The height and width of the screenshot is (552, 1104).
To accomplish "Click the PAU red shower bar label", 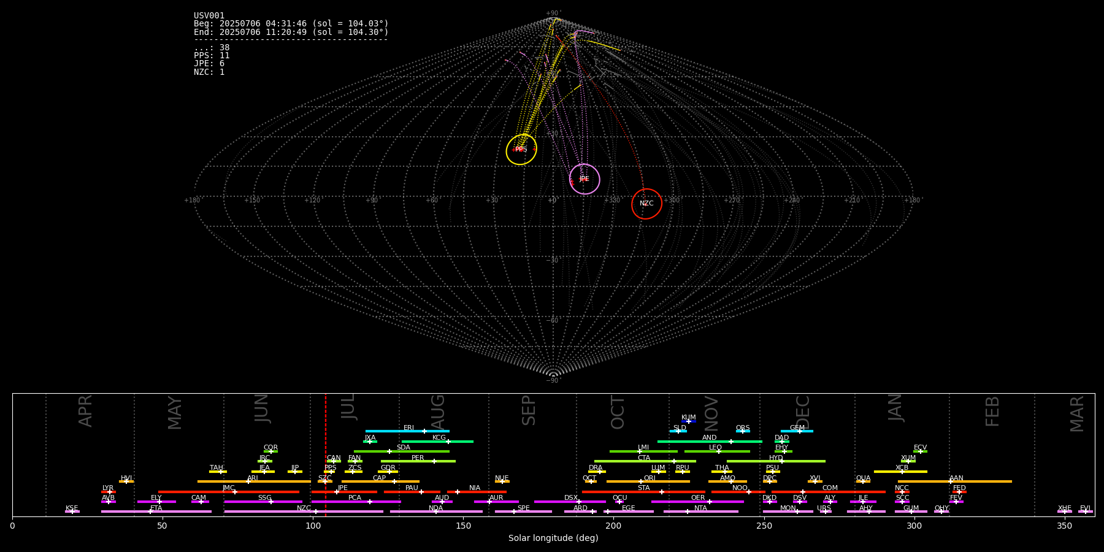I will tap(412, 488).
